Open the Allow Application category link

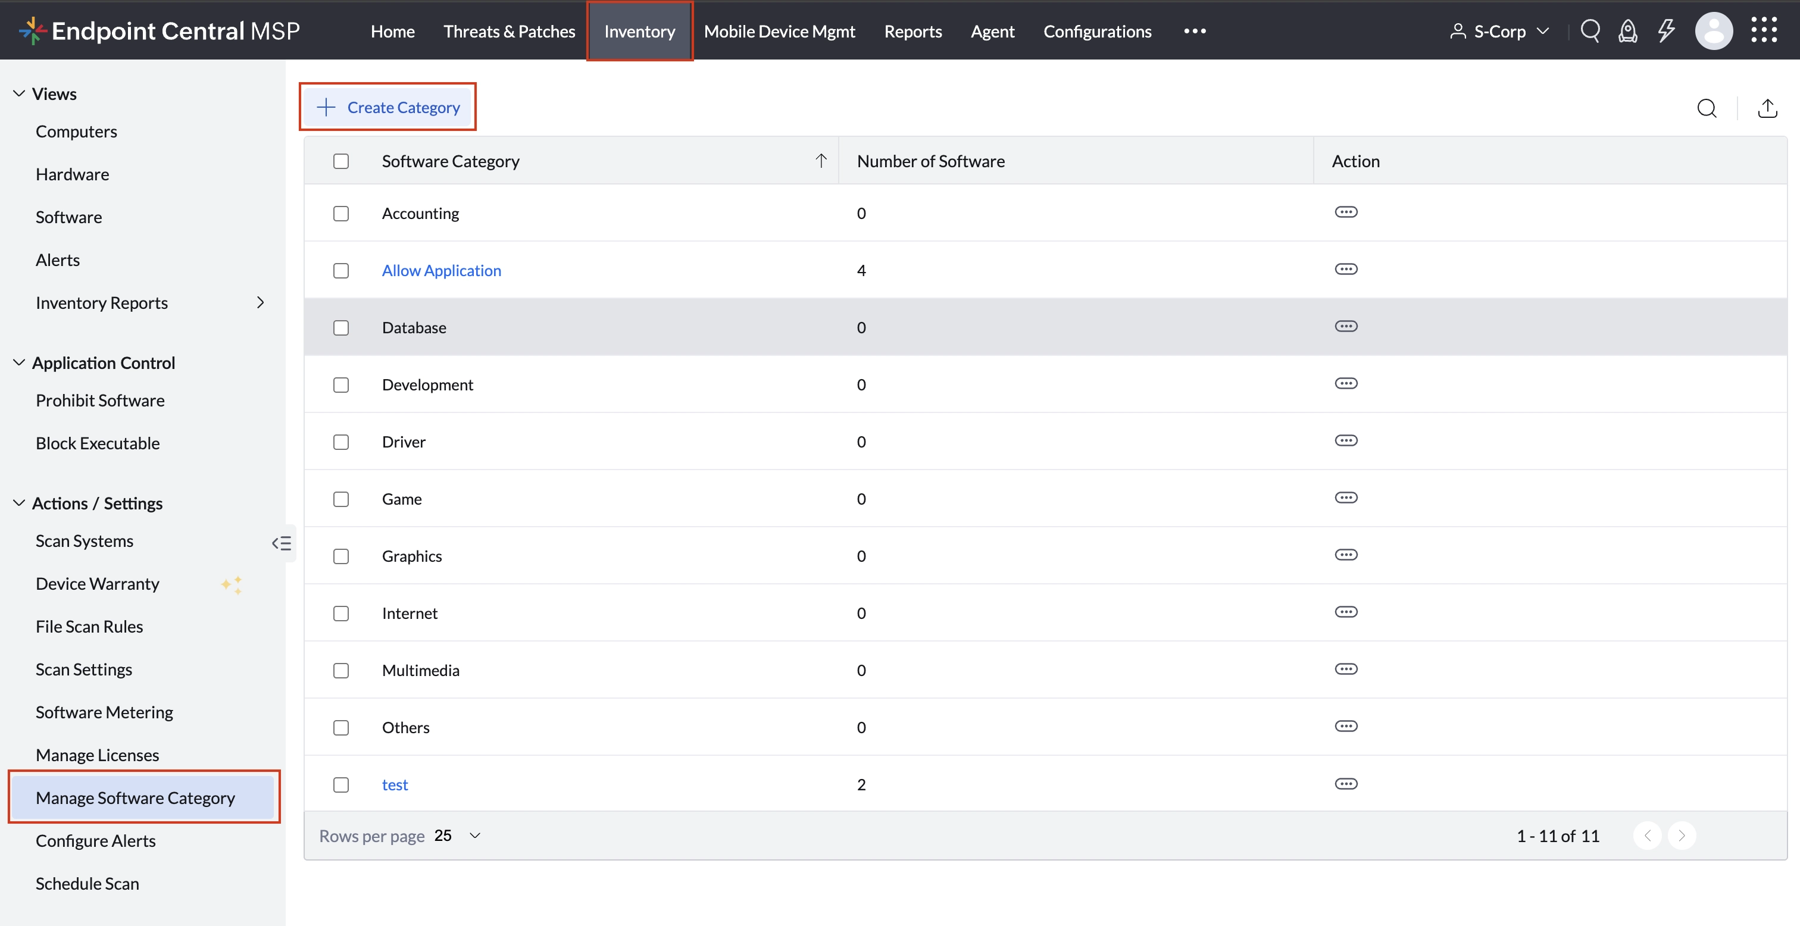click(442, 270)
